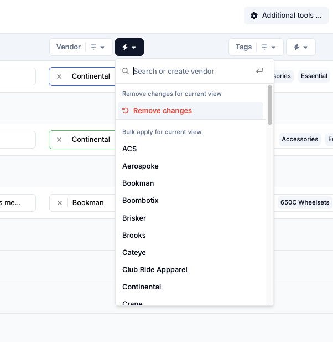Click the Vendor bulk action lightning button
The height and width of the screenshot is (342, 333).
[129, 47]
